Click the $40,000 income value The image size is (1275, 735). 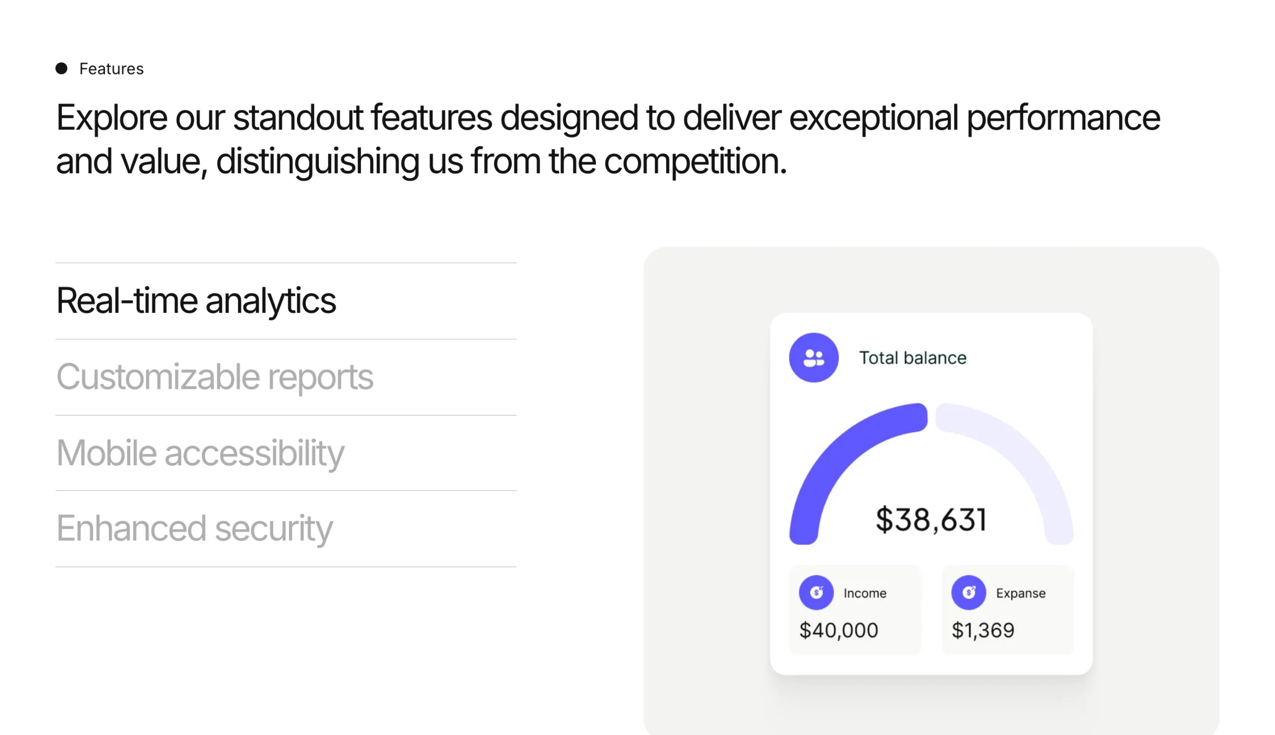[x=839, y=631]
